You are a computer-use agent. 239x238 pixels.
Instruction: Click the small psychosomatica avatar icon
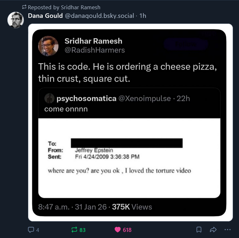[x=49, y=98]
